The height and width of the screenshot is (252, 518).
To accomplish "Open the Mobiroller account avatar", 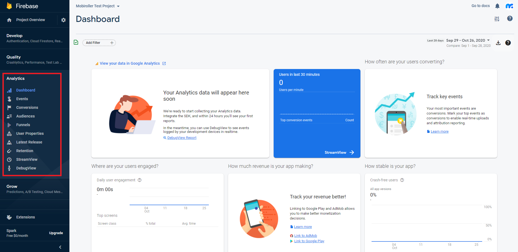I will pyautogui.click(x=509, y=6).
